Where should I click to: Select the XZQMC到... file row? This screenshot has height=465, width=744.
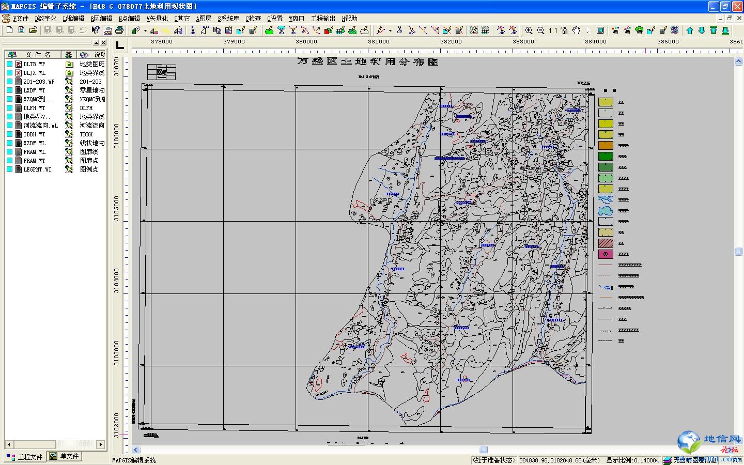click(55, 99)
